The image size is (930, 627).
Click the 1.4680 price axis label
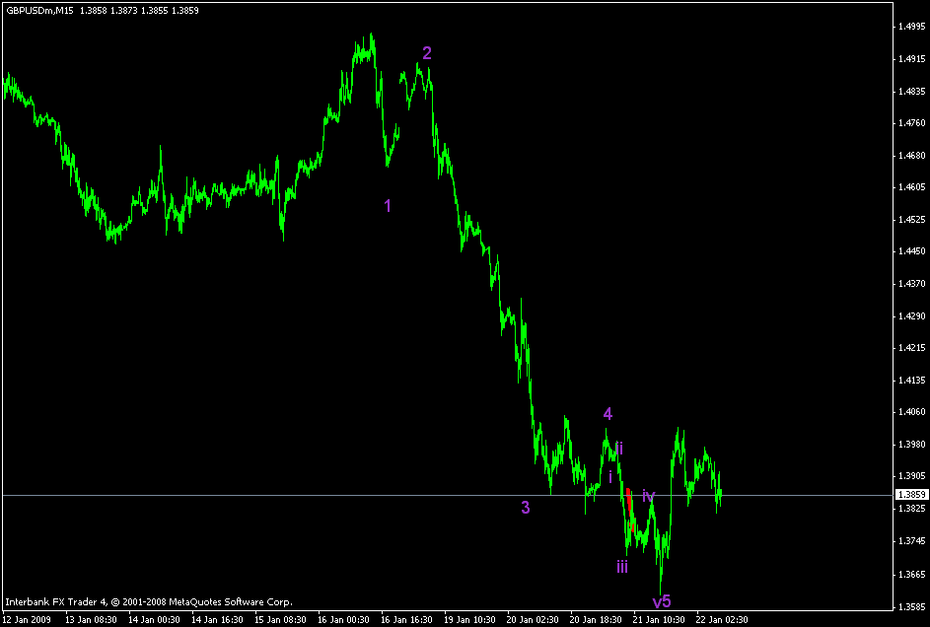(911, 155)
